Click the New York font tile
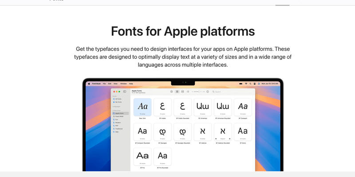The image size is (355, 177). point(142,107)
